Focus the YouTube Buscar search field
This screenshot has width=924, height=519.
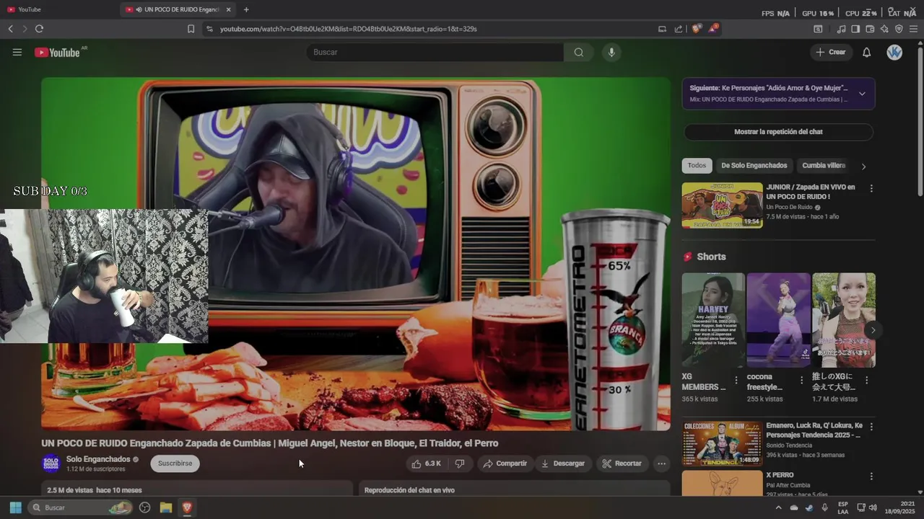(435, 52)
